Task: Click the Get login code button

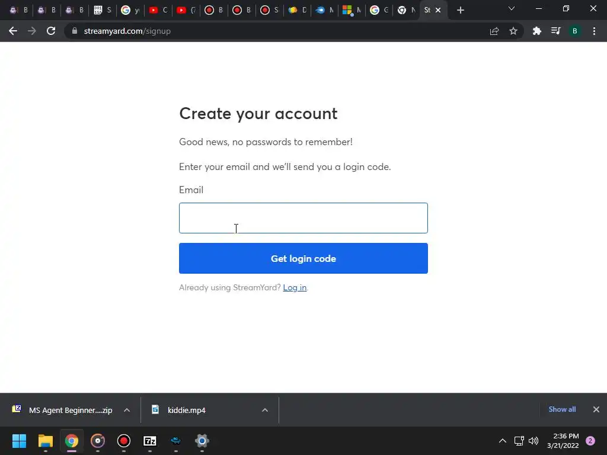Action: coord(303,258)
